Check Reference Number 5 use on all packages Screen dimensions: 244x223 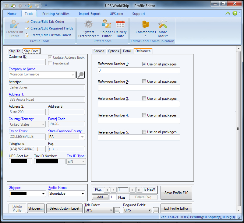[x=144, y=132]
